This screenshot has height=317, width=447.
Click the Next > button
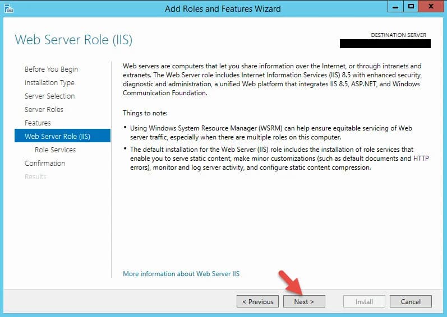pos(304,301)
